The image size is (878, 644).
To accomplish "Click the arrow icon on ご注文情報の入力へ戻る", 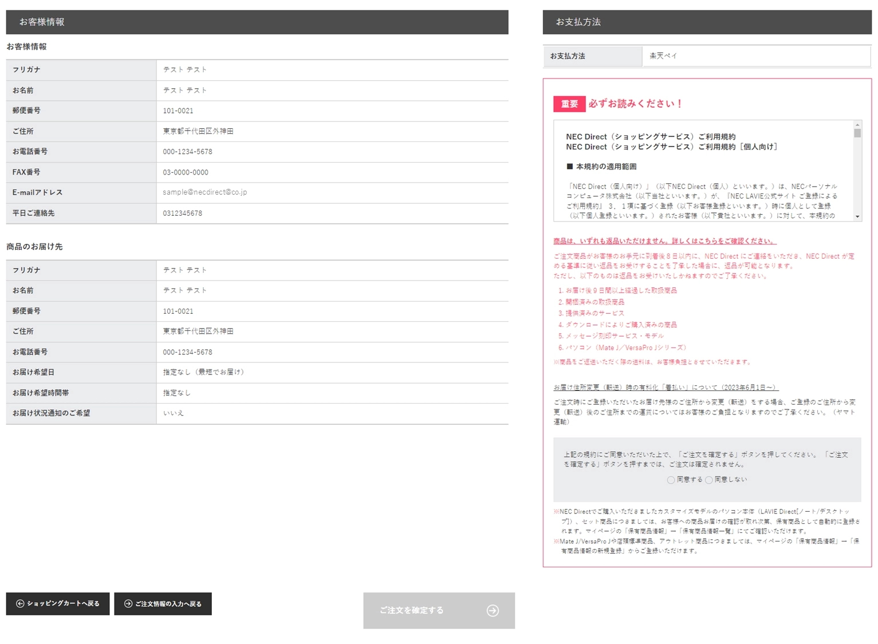I will pos(128,603).
